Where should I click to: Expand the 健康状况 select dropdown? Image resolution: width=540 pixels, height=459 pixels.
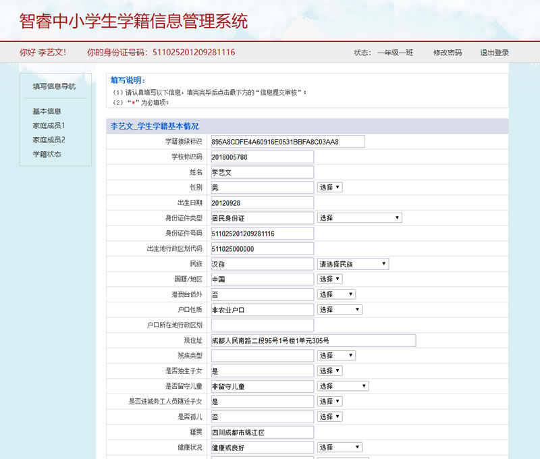click(x=340, y=448)
